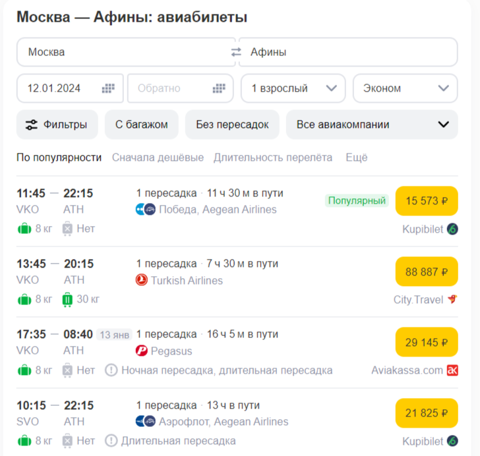Click the Афины destination input field

(x=348, y=52)
